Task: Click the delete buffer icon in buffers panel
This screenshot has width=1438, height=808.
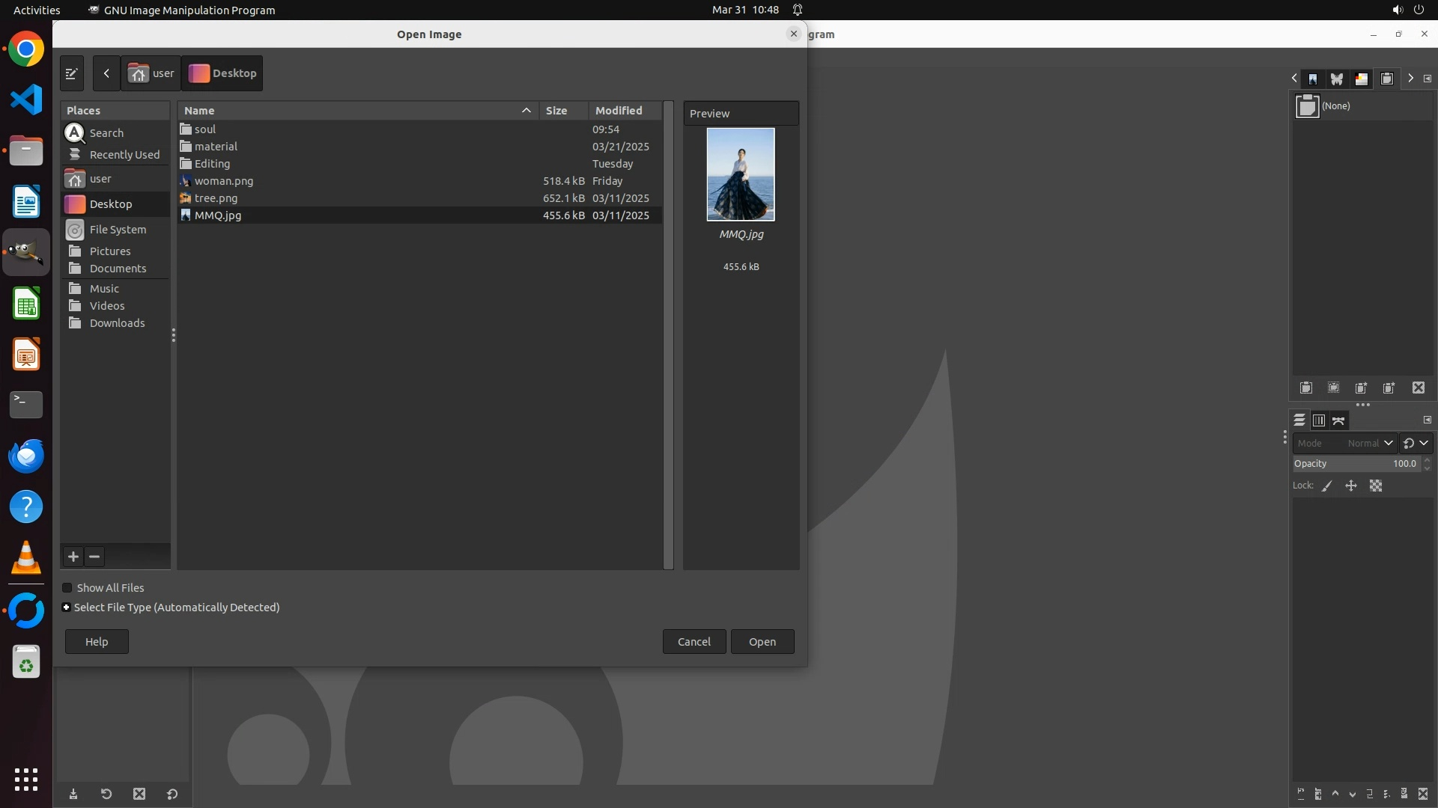Action: (1419, 388)
